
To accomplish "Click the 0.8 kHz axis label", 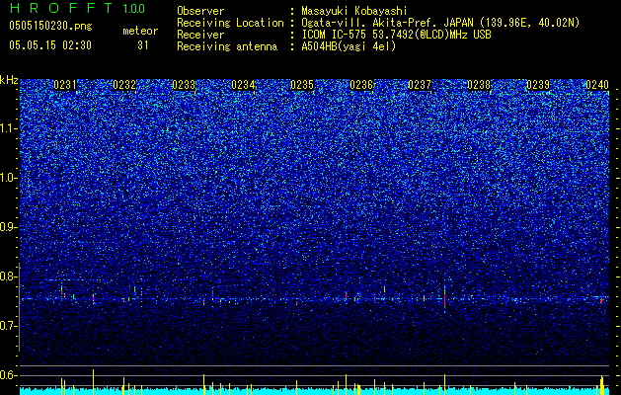I will click(9, 276).
